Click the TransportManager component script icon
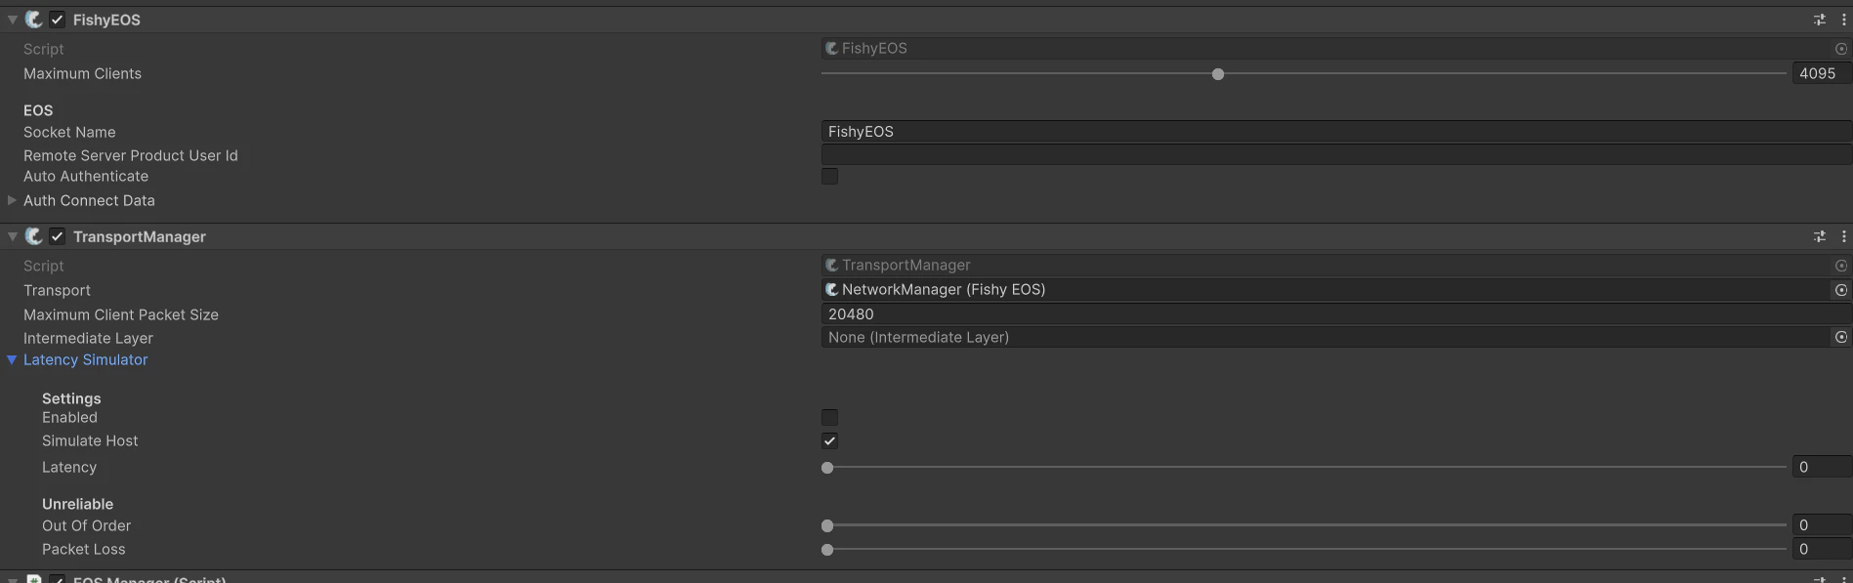1853x583 pixels. [34, 236]
